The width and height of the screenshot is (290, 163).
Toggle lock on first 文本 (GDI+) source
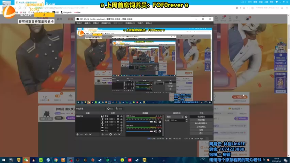(121, 119)
